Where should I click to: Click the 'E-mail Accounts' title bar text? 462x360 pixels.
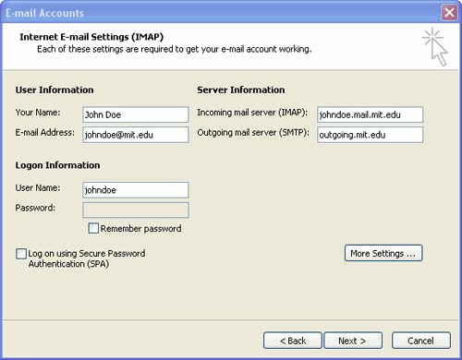(44, 13)
